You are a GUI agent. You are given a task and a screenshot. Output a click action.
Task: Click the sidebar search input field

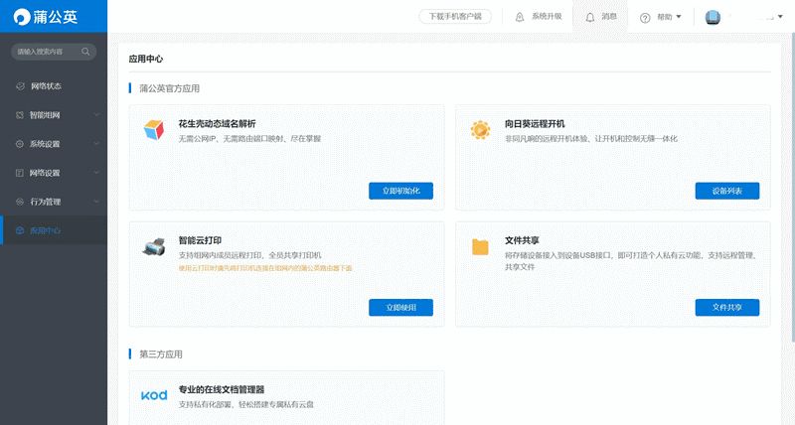54,52
